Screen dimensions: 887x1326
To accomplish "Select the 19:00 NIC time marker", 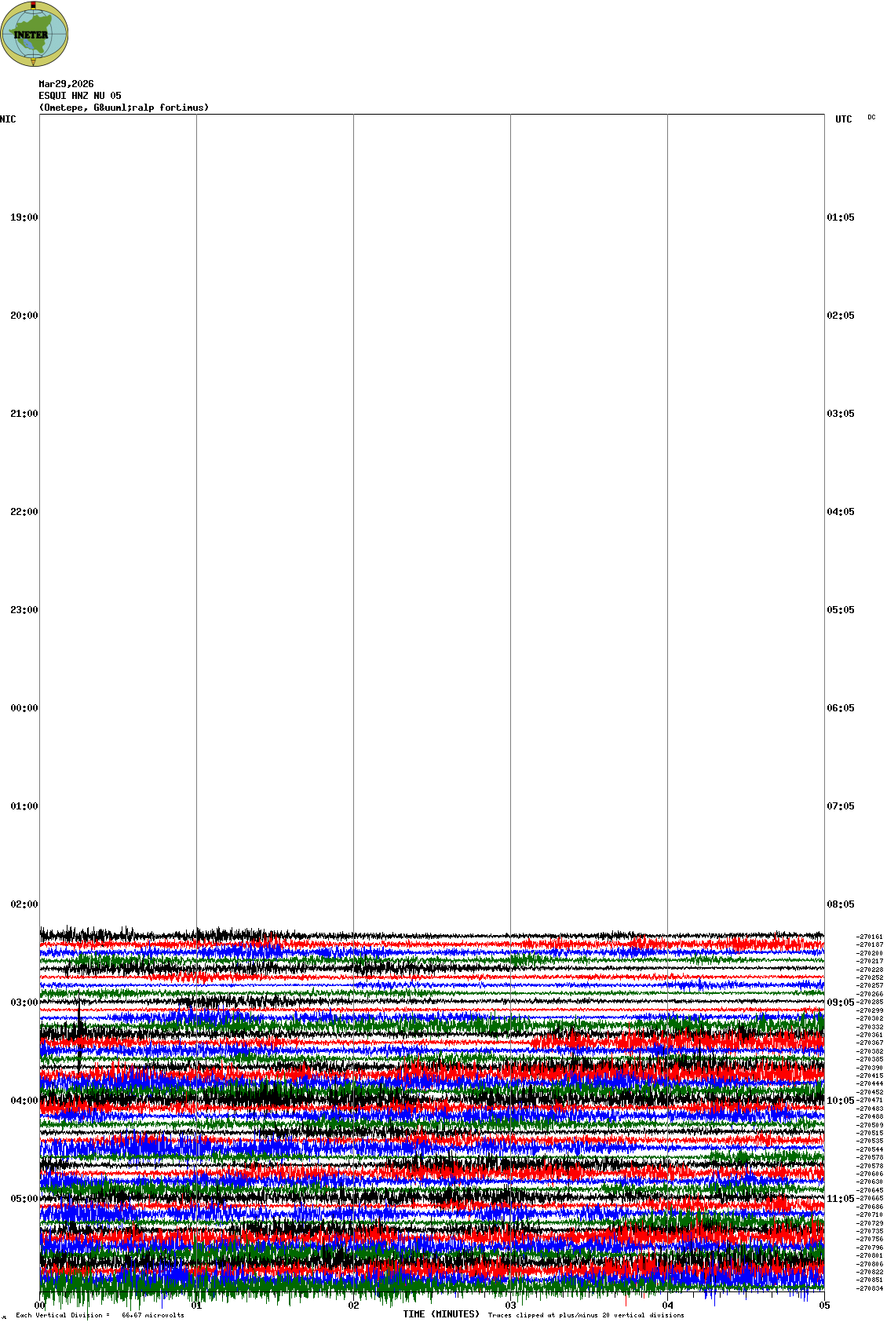I will coord(24,217).
